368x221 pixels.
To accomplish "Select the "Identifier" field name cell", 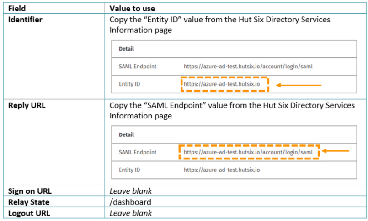I will [x=25, y=20].
